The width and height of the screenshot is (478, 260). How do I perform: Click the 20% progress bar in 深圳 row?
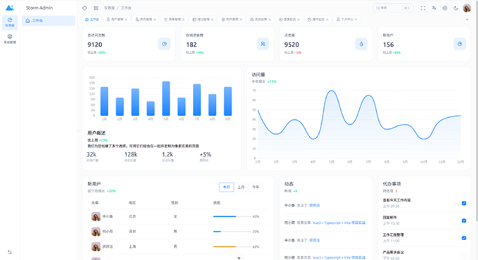click(232, 232)
